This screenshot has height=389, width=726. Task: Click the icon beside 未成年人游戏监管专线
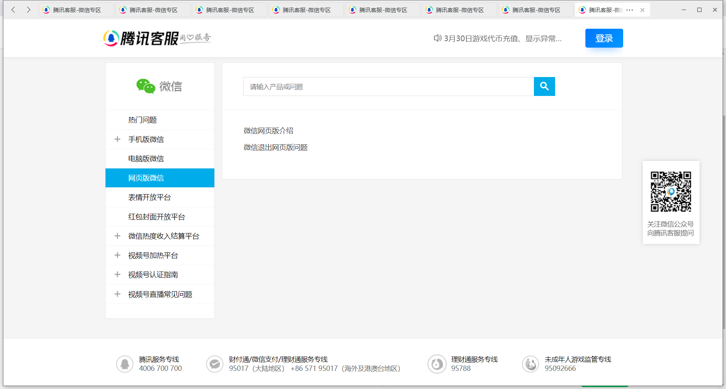coord(531,364)
